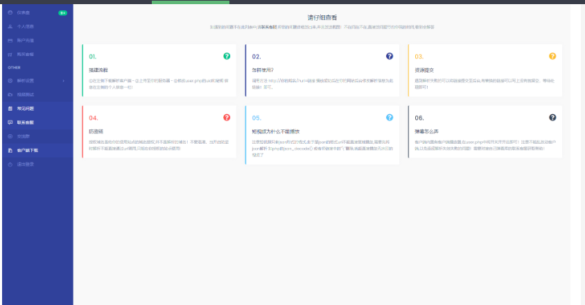Click the black question icon on card 06

pyautogui.click(x=552, y=118)
